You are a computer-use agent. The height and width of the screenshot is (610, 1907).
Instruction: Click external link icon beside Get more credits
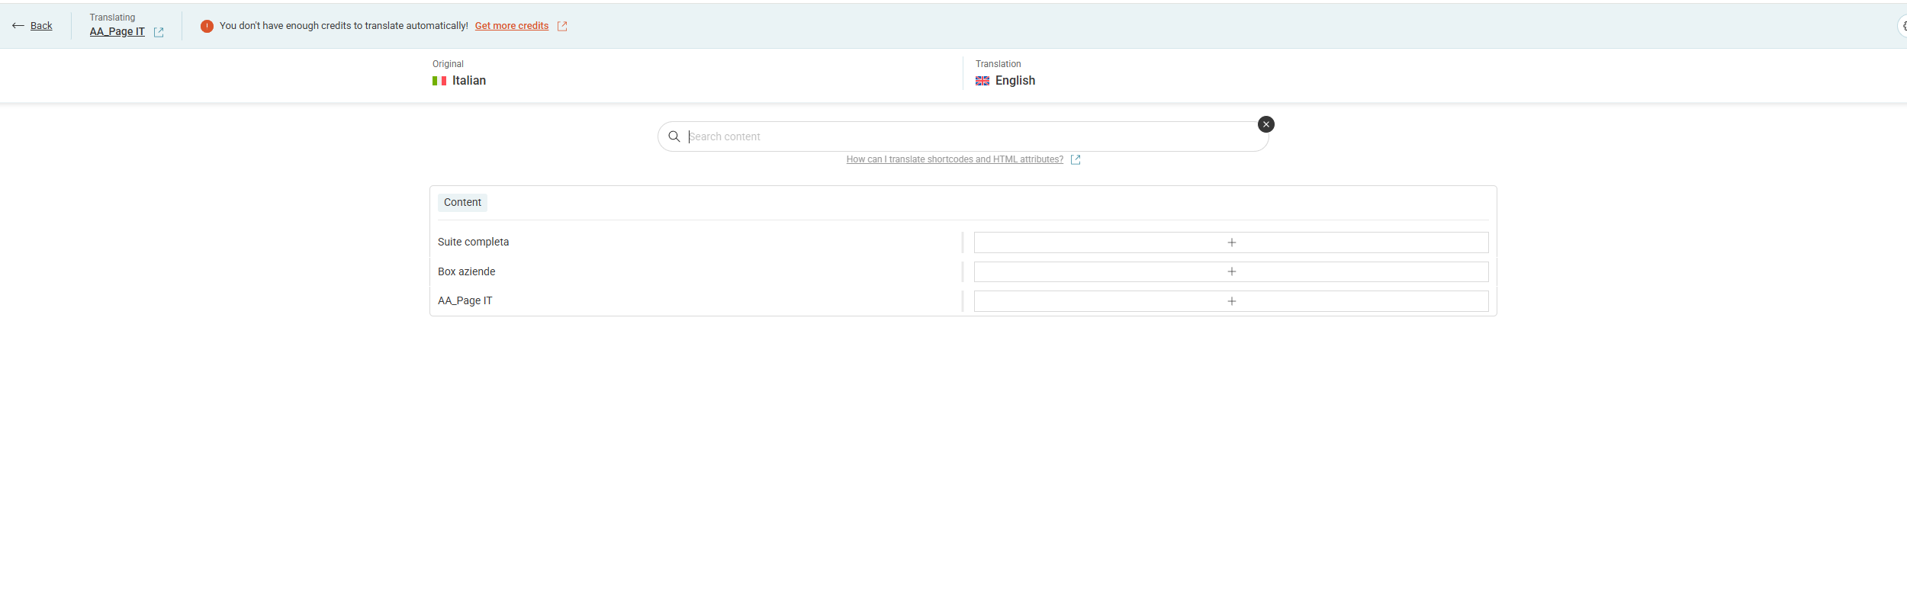[562, 26]
